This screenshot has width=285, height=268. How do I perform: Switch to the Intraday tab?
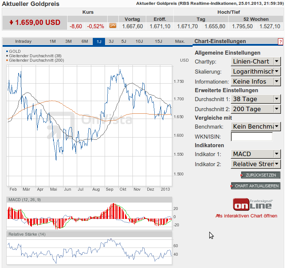pos(23,42)
